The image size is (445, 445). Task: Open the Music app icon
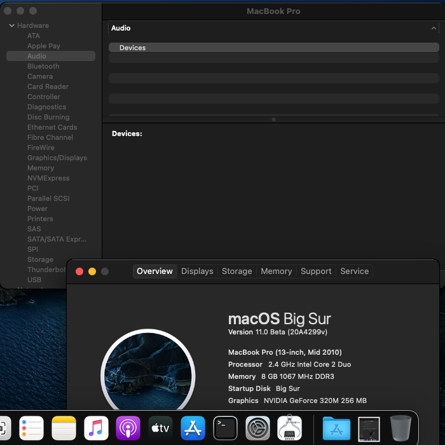pyautogui.click(x=96, y=428)
